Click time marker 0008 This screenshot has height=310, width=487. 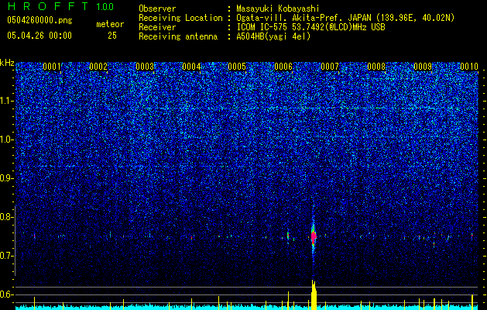point(376,67)
